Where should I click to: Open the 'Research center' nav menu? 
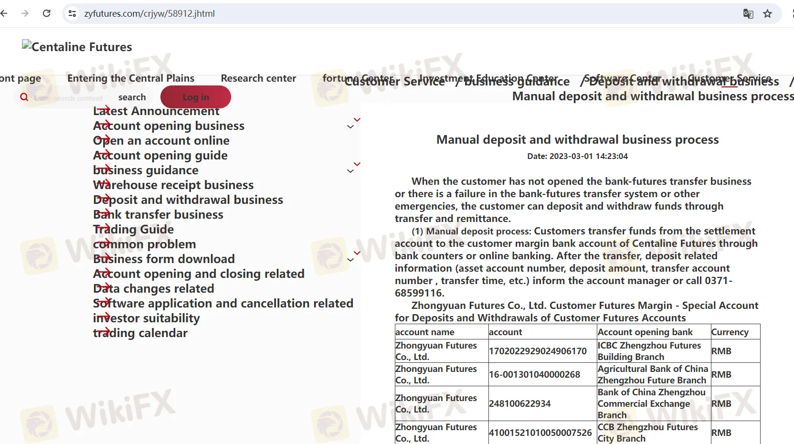258,78
